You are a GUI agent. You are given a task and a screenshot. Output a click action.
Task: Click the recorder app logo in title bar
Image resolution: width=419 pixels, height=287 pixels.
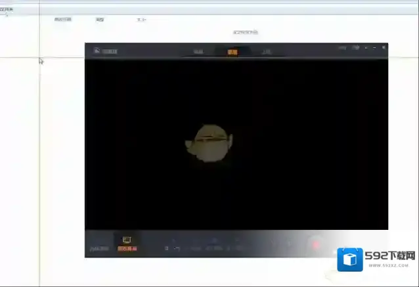point(96,49)
